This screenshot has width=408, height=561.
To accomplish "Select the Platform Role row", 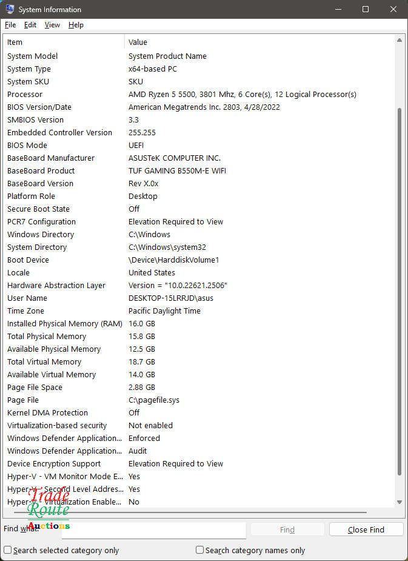I will pos(199,196).
